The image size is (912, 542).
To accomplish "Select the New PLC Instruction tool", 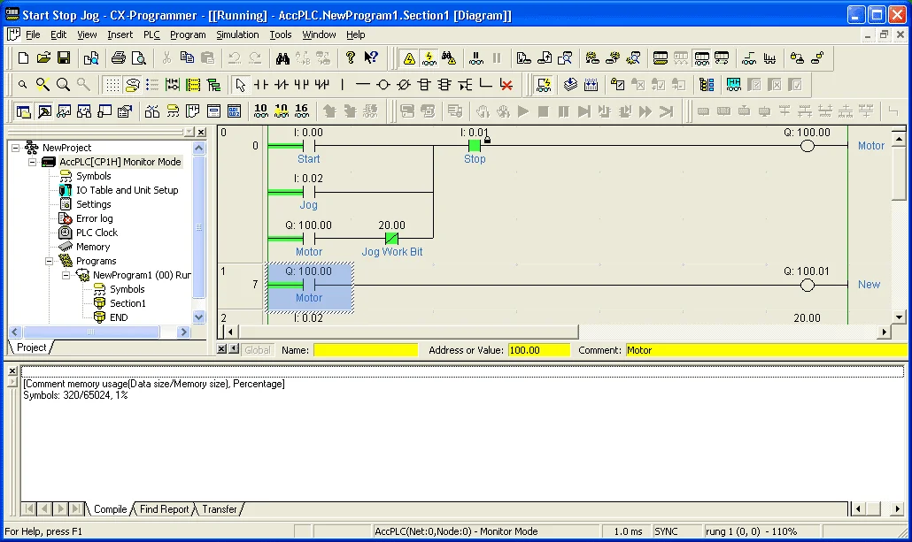I will 424,85.
